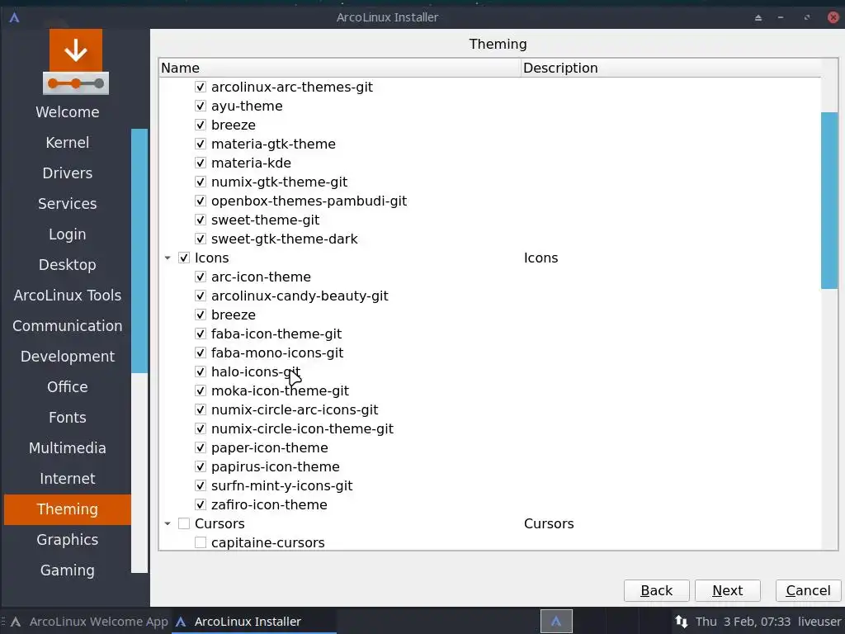Go to the Kernel step
Viewport: 845px width, 634px height.
(68, 142)
